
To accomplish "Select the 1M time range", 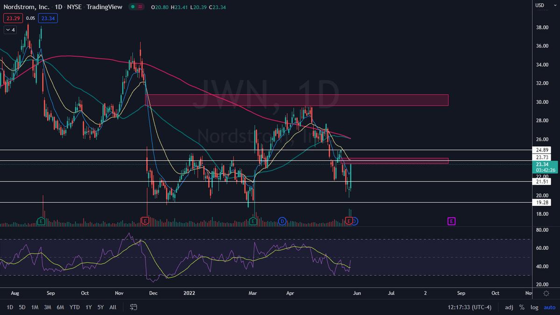I will tap(35, 307).
